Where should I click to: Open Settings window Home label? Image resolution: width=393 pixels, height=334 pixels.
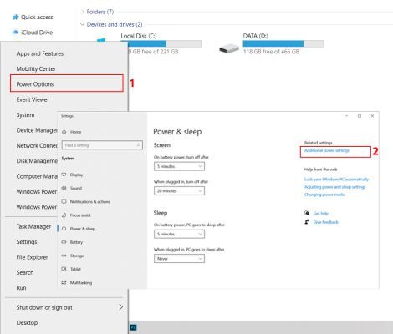click(75, 132)
